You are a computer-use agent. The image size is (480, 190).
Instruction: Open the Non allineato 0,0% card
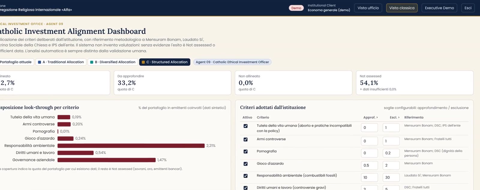coord(293,83)
